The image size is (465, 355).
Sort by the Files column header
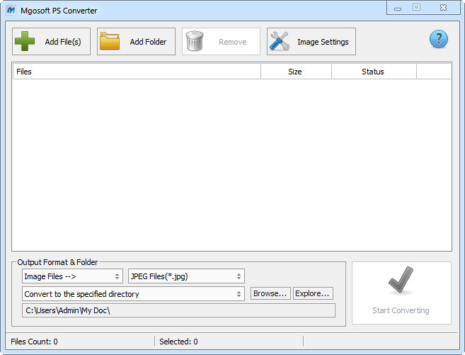point(137,72)
